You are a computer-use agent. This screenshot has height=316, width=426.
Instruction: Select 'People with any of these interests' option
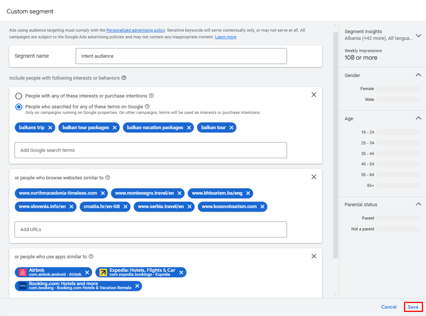point(19,96)
